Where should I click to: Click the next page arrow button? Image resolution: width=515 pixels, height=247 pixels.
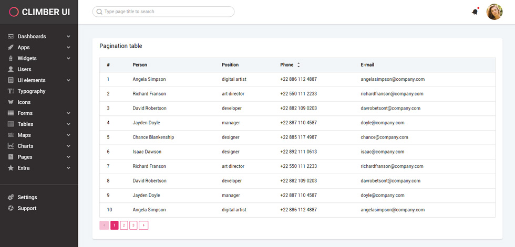point(143,225)
